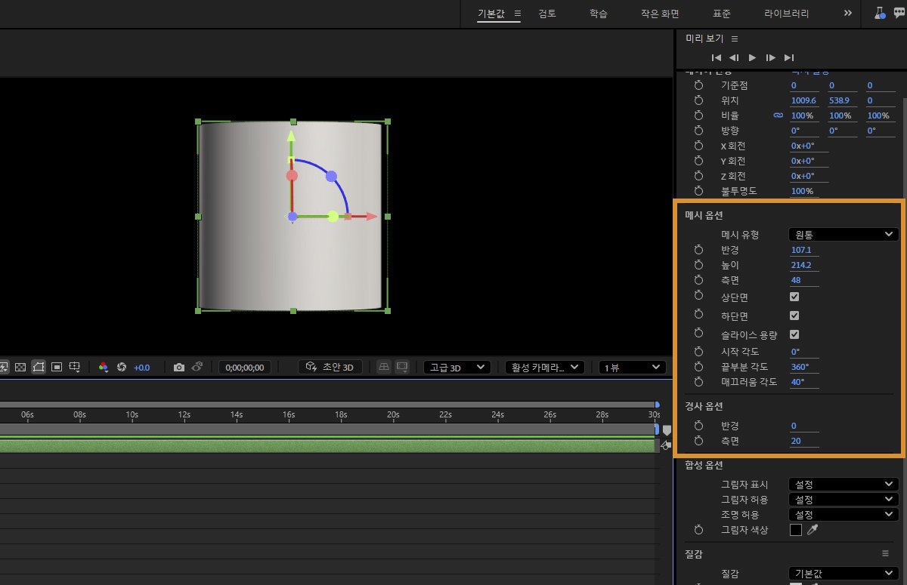
Task: Step forward one frame in preview panel
Action: click(770, 57)
